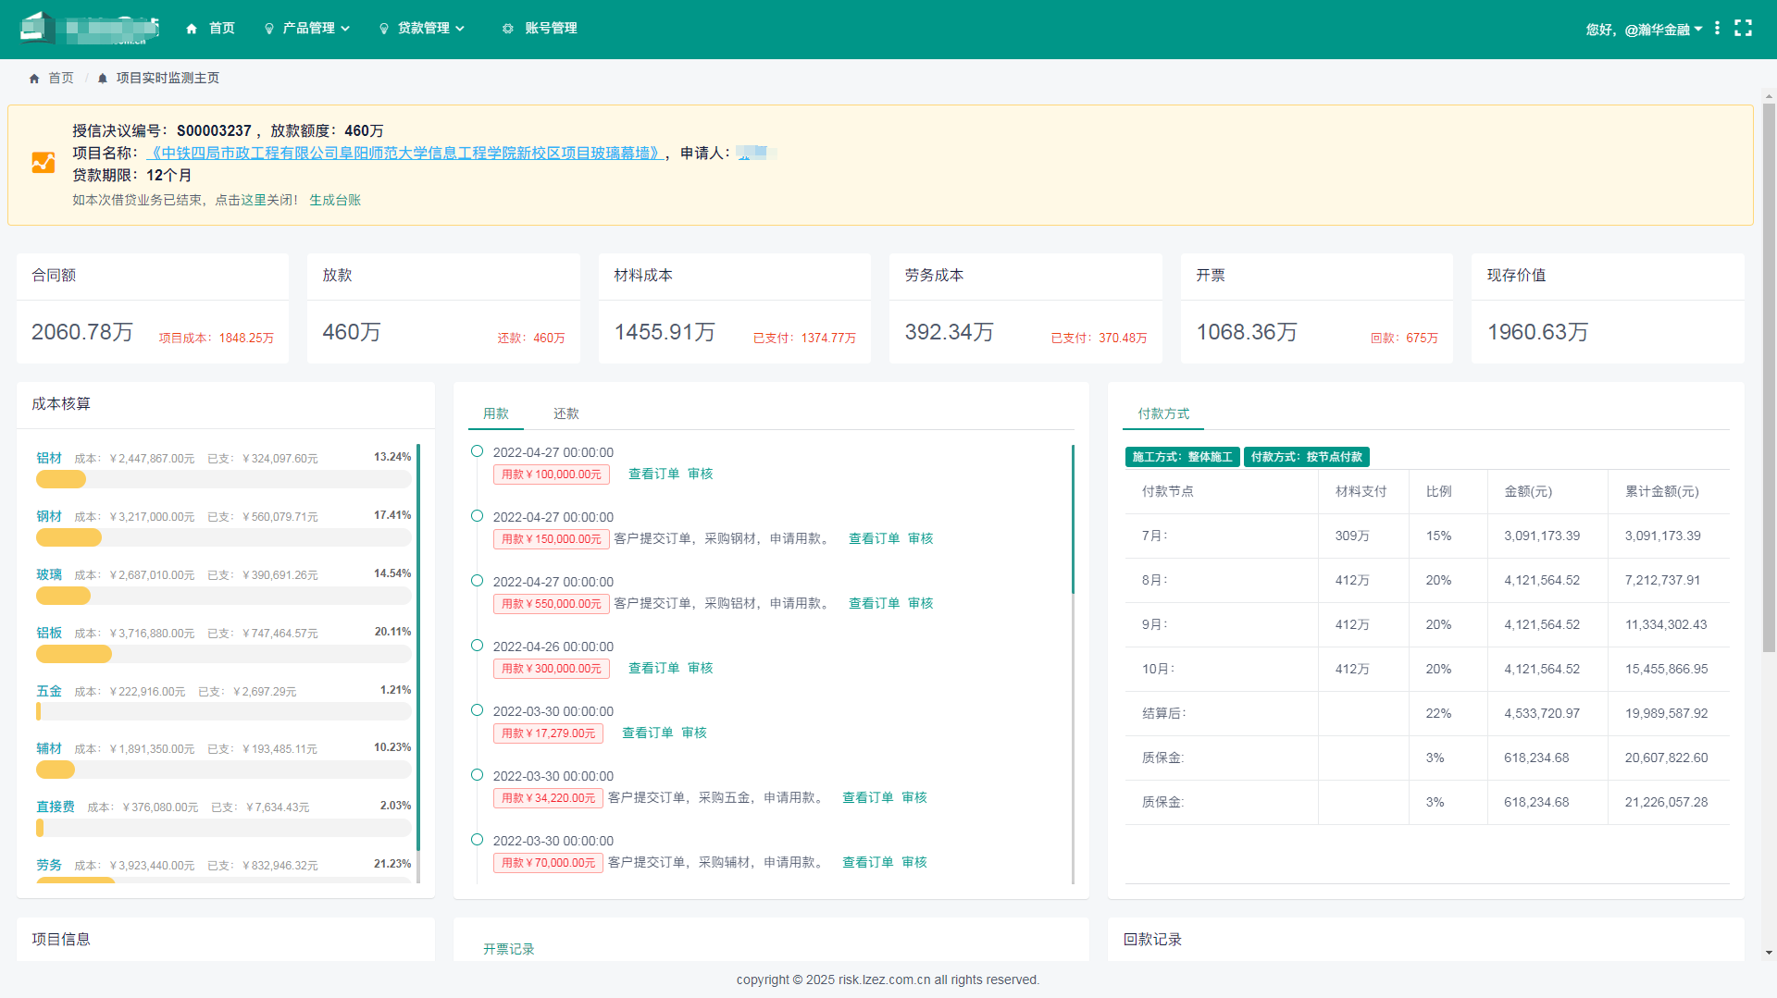Open the project name hyperlink

click(x=405, y=153)
